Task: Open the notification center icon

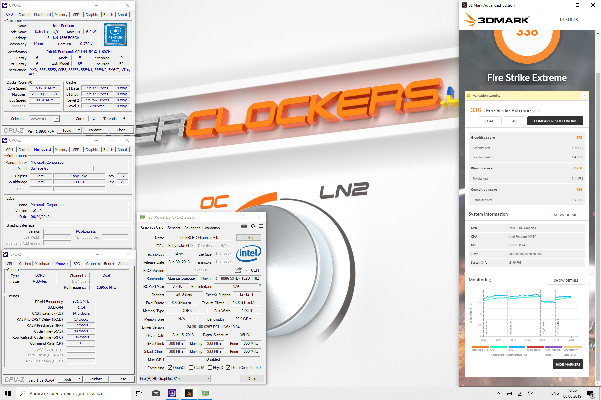Action: (x=591, y=394)
